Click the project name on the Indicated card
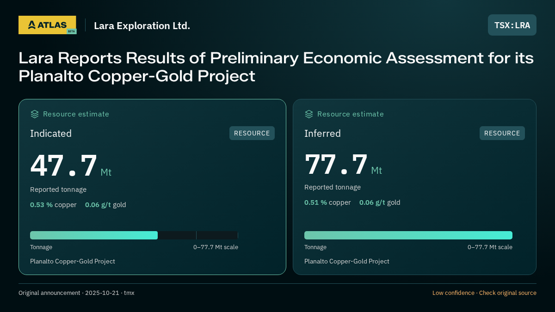555x312 pixels. [x=73, y=262]
